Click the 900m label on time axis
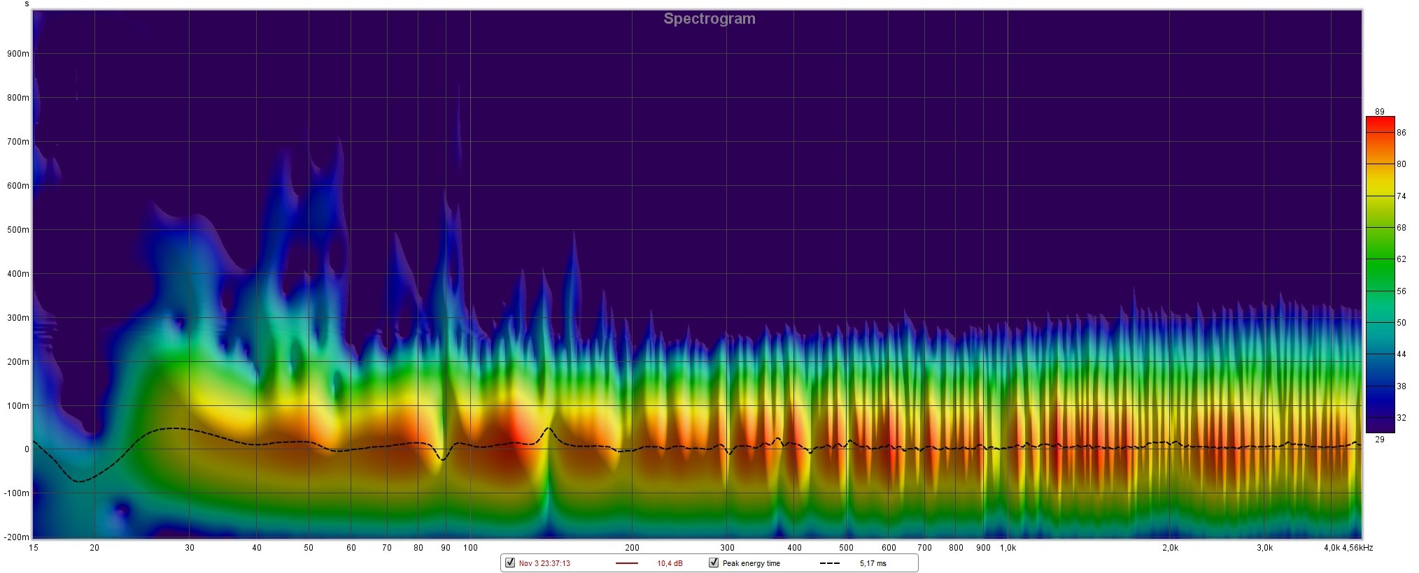The image size is (1419, 573). coord(18,54)
